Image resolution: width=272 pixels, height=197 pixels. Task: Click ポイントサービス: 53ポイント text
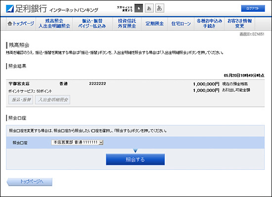(x=30, y=91)
